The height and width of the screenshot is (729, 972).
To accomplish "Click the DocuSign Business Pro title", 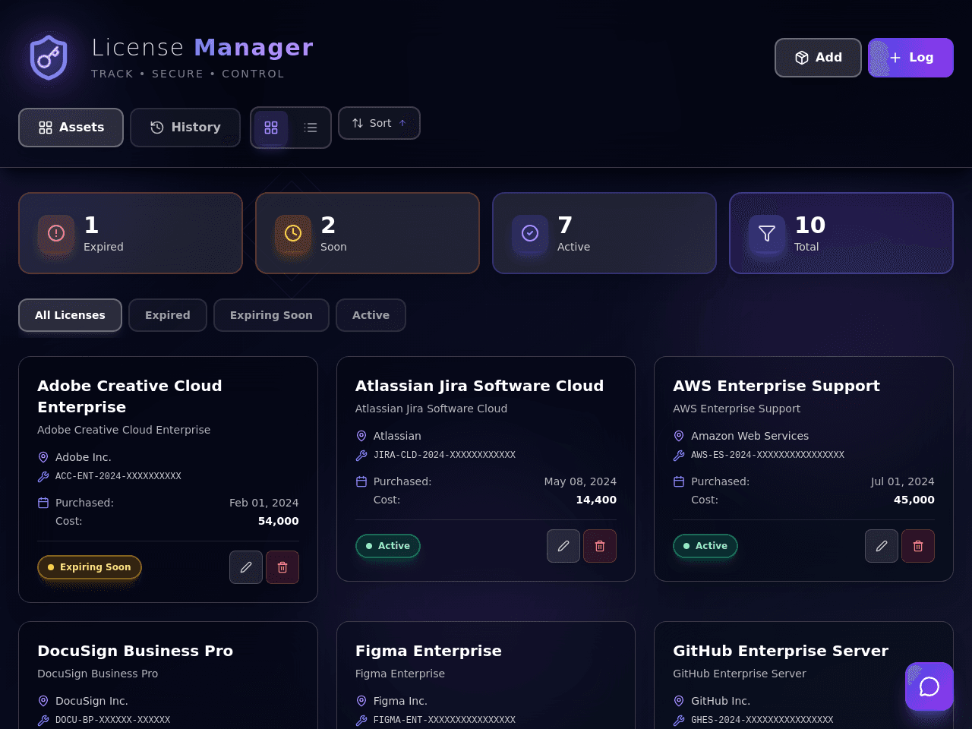I will coord(135,651).
